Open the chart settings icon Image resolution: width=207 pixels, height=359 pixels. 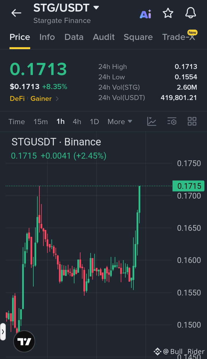tap(172, 121)
